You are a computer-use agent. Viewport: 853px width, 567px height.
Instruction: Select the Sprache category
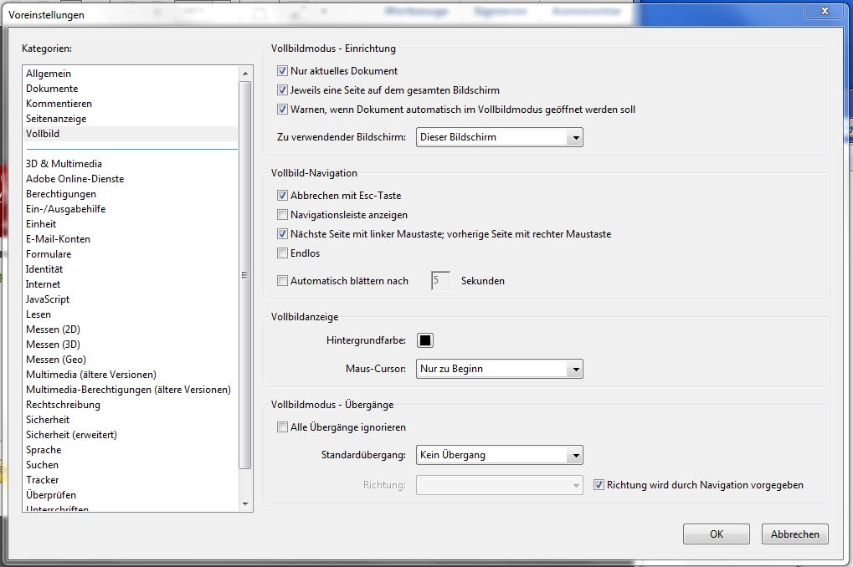click(131, 450)
